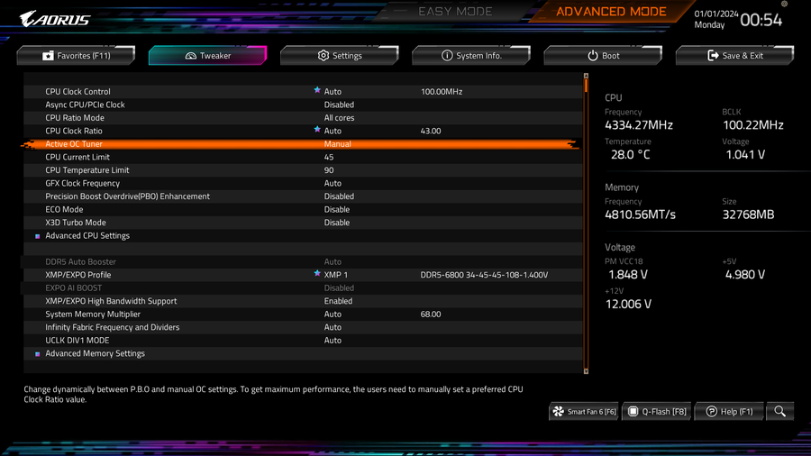Click the favorite star beside CPU Clock Control
Image resolution: width=811 pixels, height=456 pixels.
tap(317, 90)
